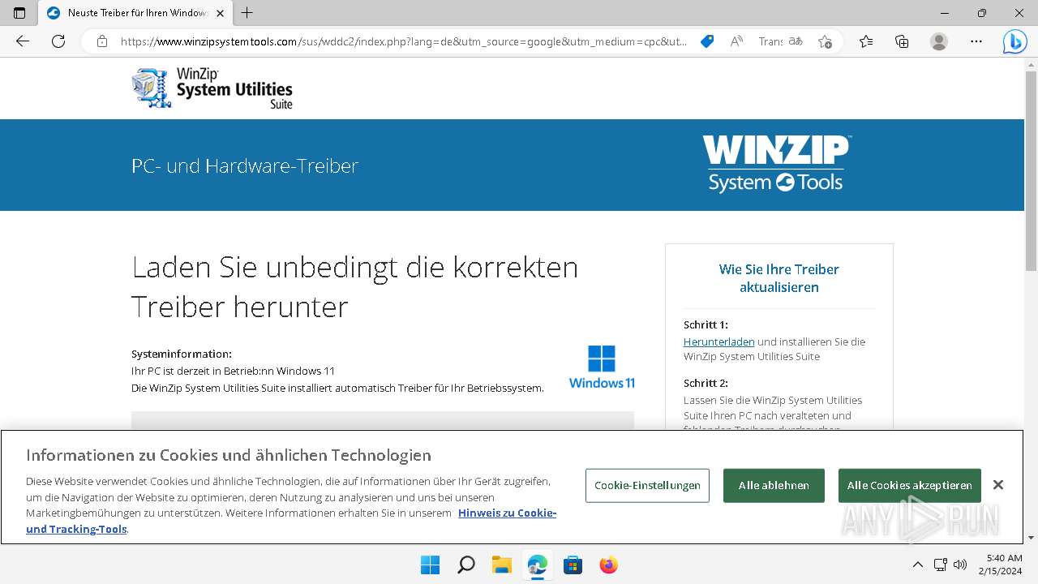Screen dimensions: 1038x584
Task: Add this page to favorites with the star
Action: point(825,41)
